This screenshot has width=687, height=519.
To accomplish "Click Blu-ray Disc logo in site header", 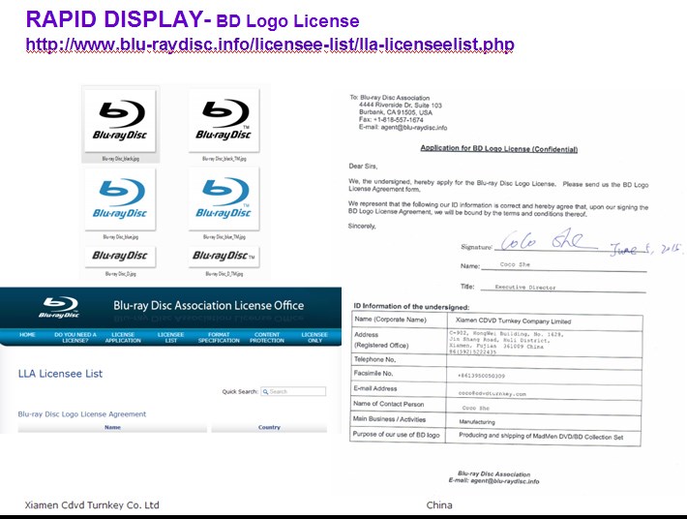I will pyautogui.click(x=59, y=306).
